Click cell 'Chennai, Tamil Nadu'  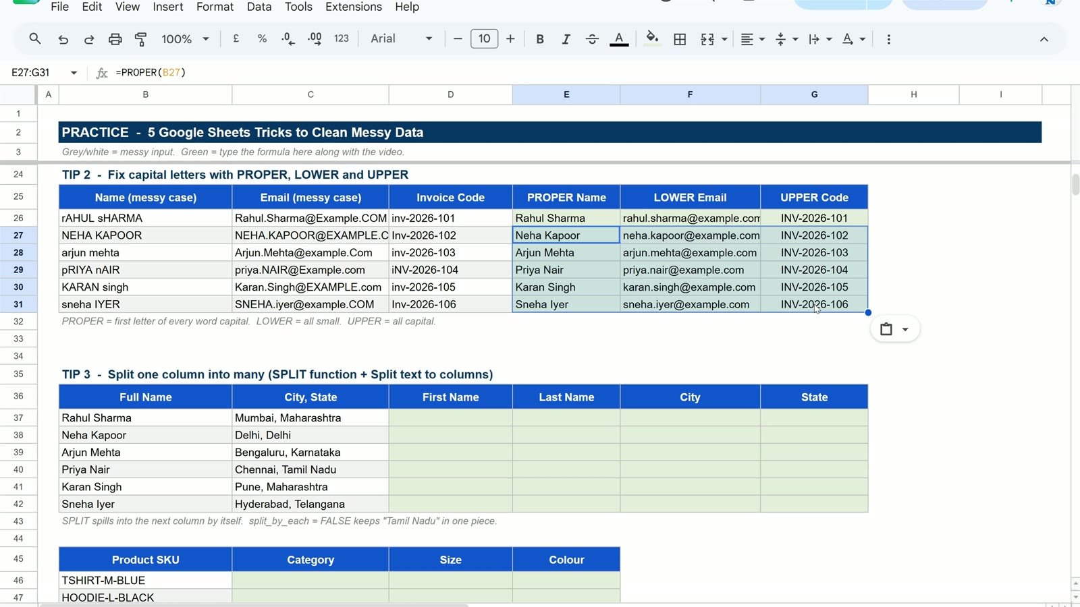coord(310,469)
